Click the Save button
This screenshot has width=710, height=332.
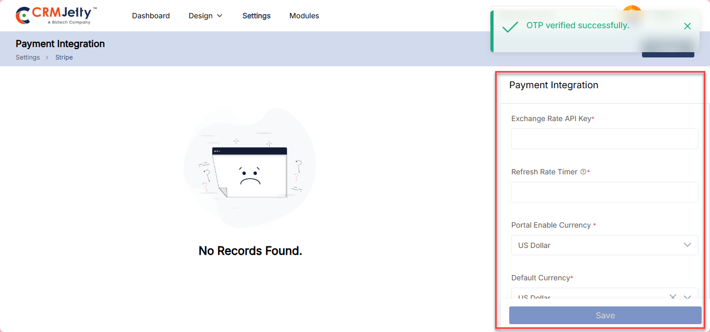tap(605, 315)
